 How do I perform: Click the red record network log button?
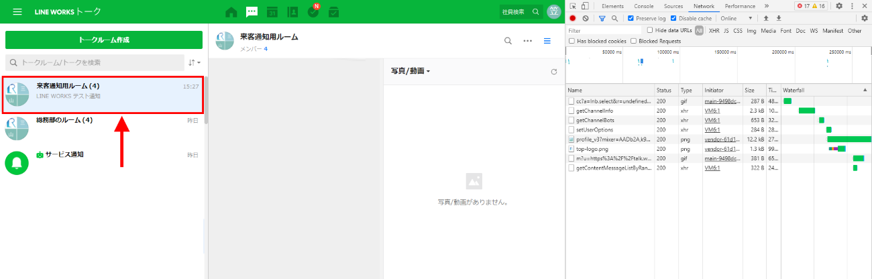point(573,19)
